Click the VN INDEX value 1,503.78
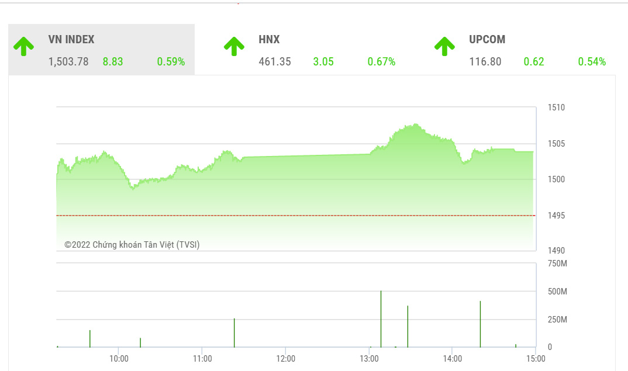This screenshot has height=371, width=628. click(68, 61)
